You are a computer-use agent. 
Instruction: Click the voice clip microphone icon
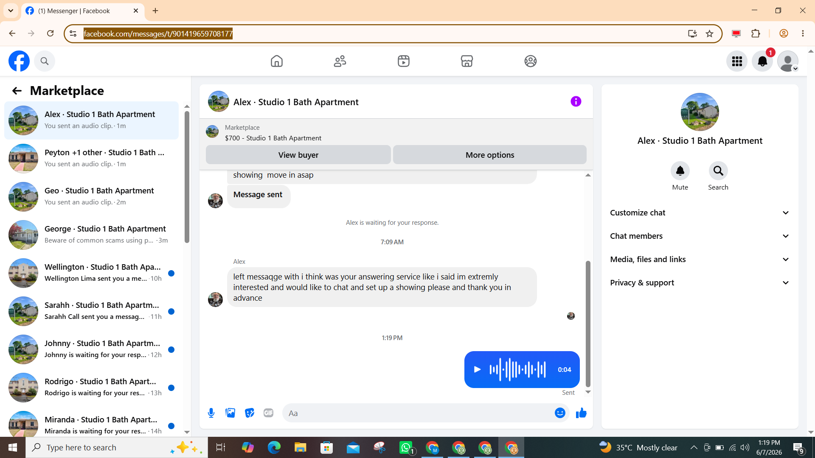(211, 413)
